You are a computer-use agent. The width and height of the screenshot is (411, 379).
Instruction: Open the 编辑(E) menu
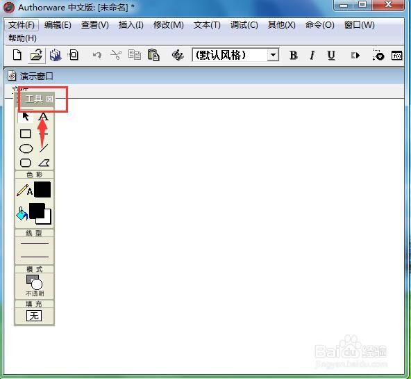tap(58, 25)
